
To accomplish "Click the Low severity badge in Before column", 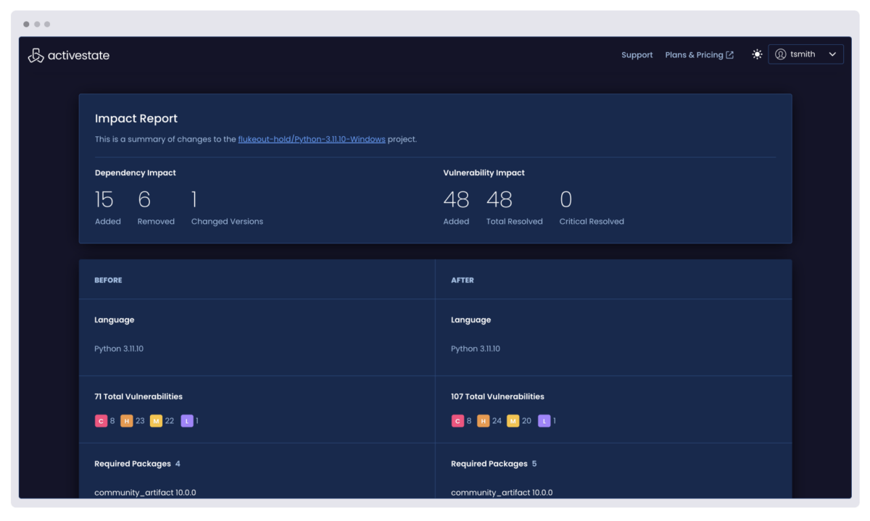I will pyautogui.click(x=186, y=421).
